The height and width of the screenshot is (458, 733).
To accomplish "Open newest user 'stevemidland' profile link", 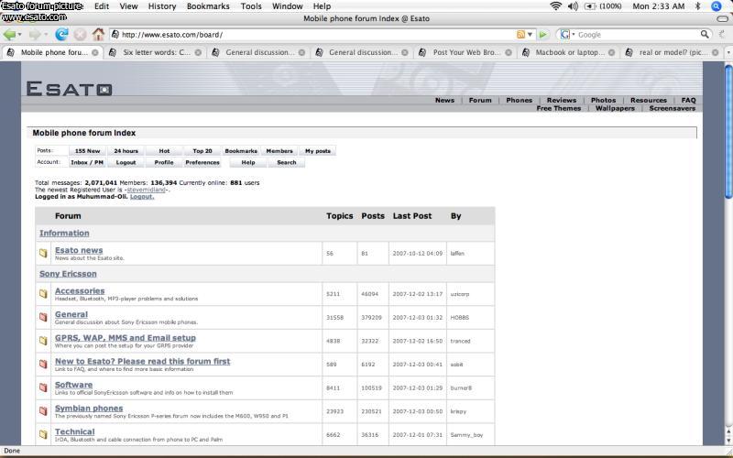I will [x=147, y=190].
